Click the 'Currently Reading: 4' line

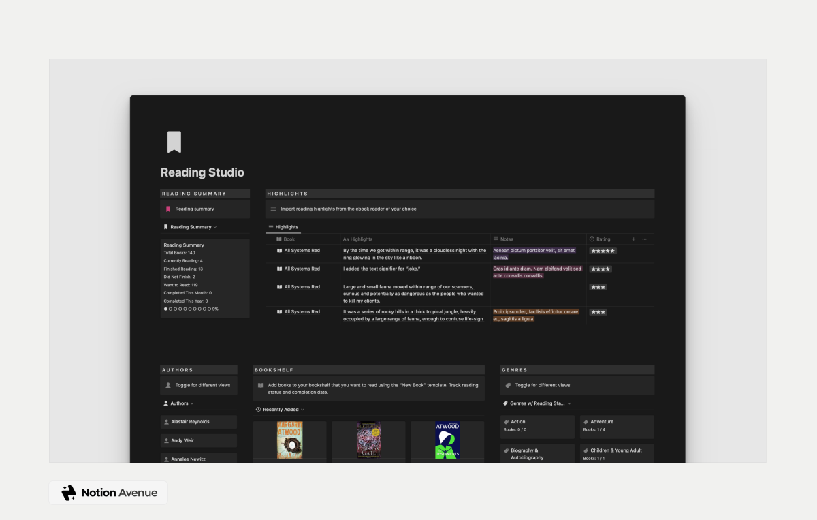tap(183, 261)
